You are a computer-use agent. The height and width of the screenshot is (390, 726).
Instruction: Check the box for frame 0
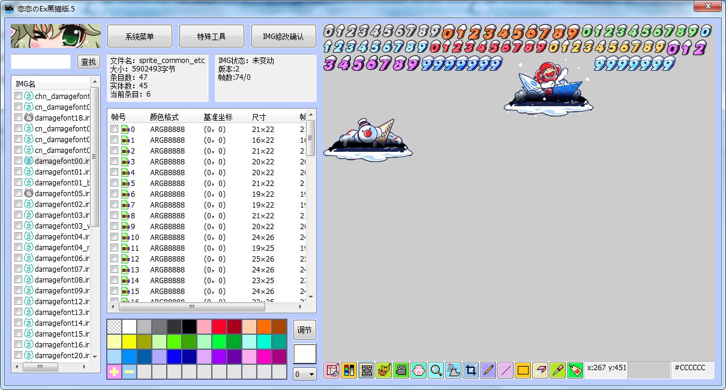[x=115, y=129]
